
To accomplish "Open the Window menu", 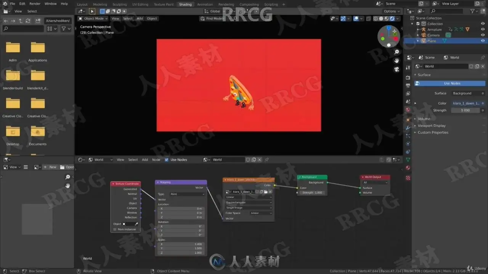I will 50,4.
